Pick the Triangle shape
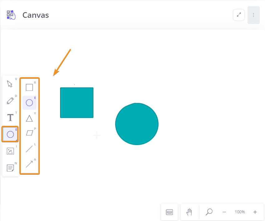The image size is (265, 221). [29, 118]
